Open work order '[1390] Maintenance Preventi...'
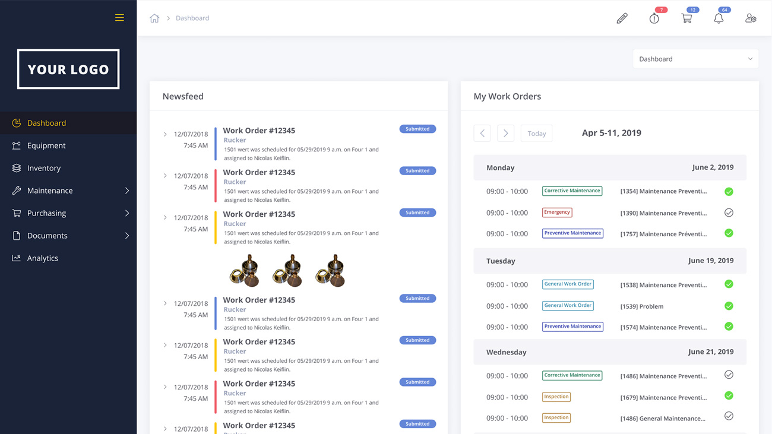The width and height of the screenshot is (772, 434). click(x=663, y=213)
